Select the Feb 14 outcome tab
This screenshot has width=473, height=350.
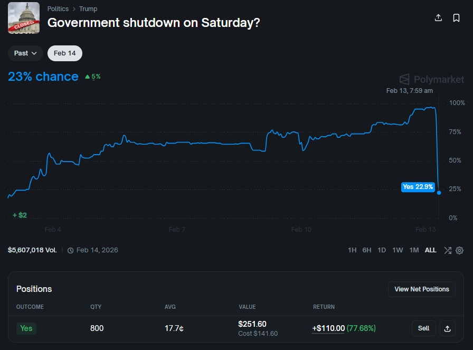(64, 53)
